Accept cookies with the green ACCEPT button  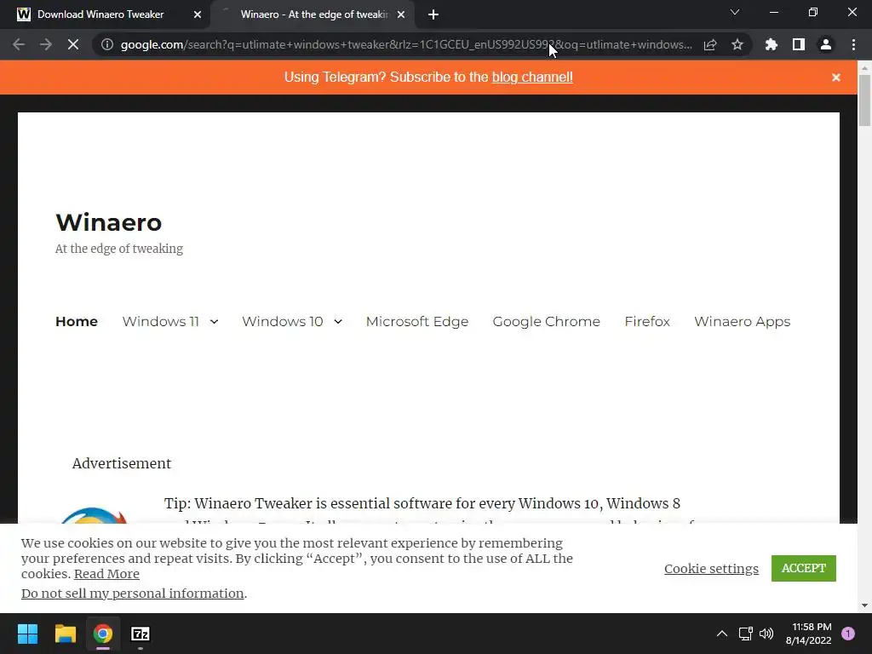click(804, 568)
